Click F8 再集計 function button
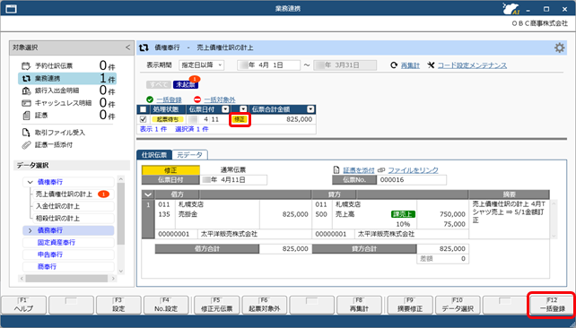Viewport: 576px width, 328px height. pyautogui.click(x=359, y=306)
